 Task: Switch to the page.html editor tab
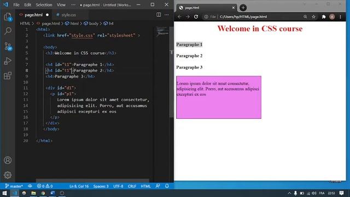click(33, 15)
